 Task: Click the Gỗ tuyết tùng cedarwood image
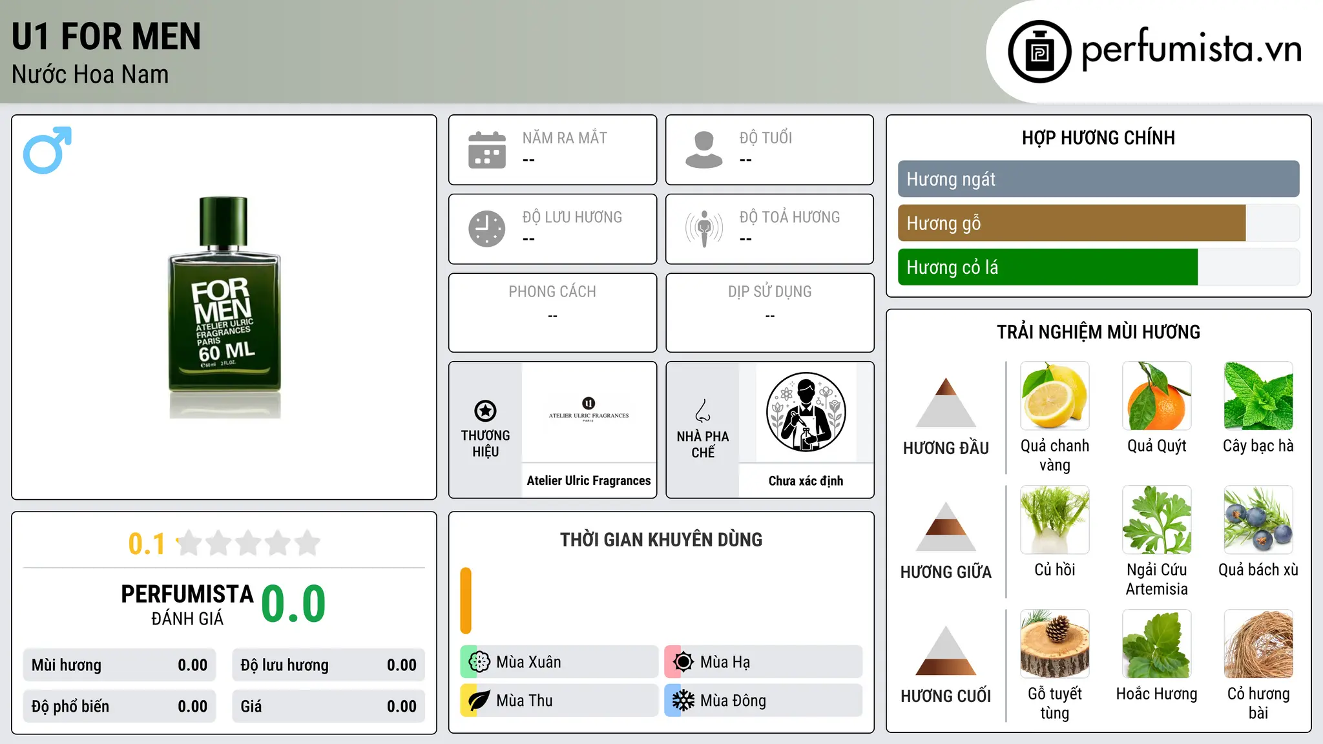[x=1055, y=644]
